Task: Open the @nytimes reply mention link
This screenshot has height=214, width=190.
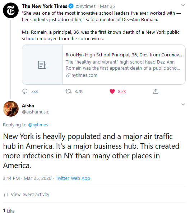Action: 38,125
